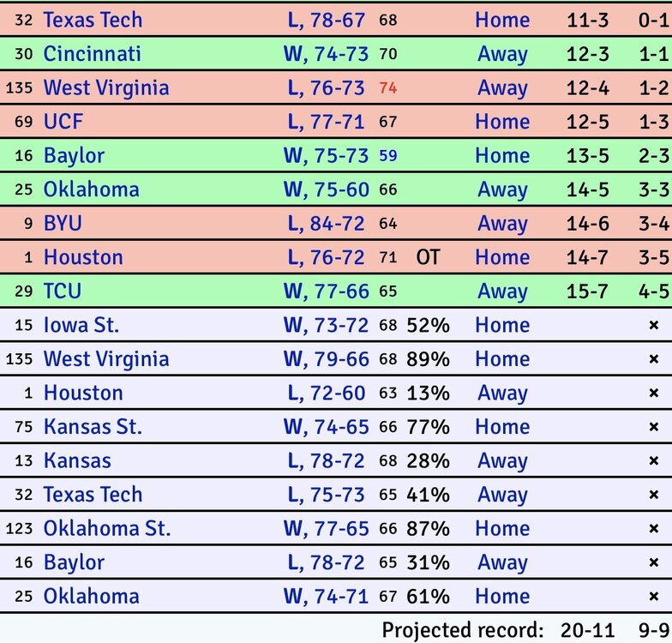
Task: Open the BYU team page link
Action: (63, 224)
